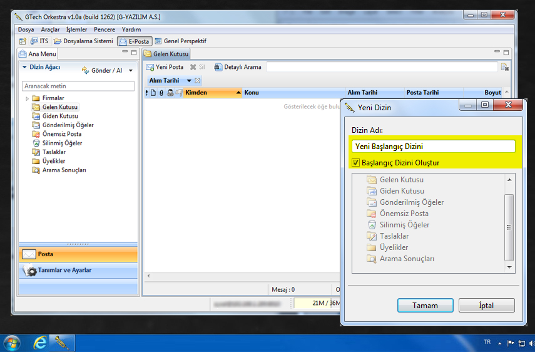The width and height of the screenshot is (535, 352).
Task: Open the Dosyalama Sistemi perspective
Action: 84,41
